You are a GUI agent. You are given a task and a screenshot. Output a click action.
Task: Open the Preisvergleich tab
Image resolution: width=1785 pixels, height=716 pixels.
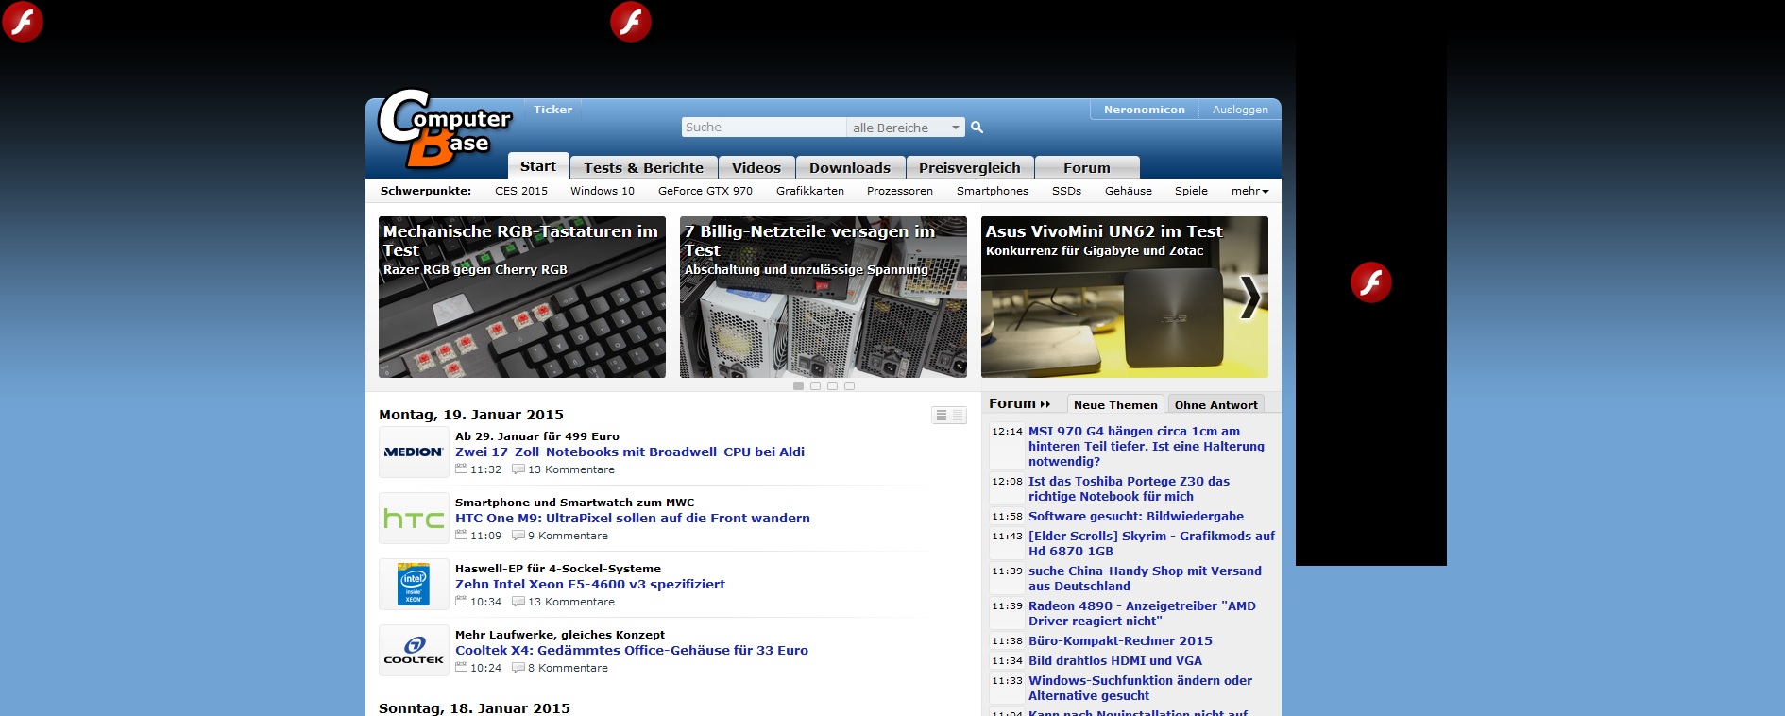(x=970, y=167)
